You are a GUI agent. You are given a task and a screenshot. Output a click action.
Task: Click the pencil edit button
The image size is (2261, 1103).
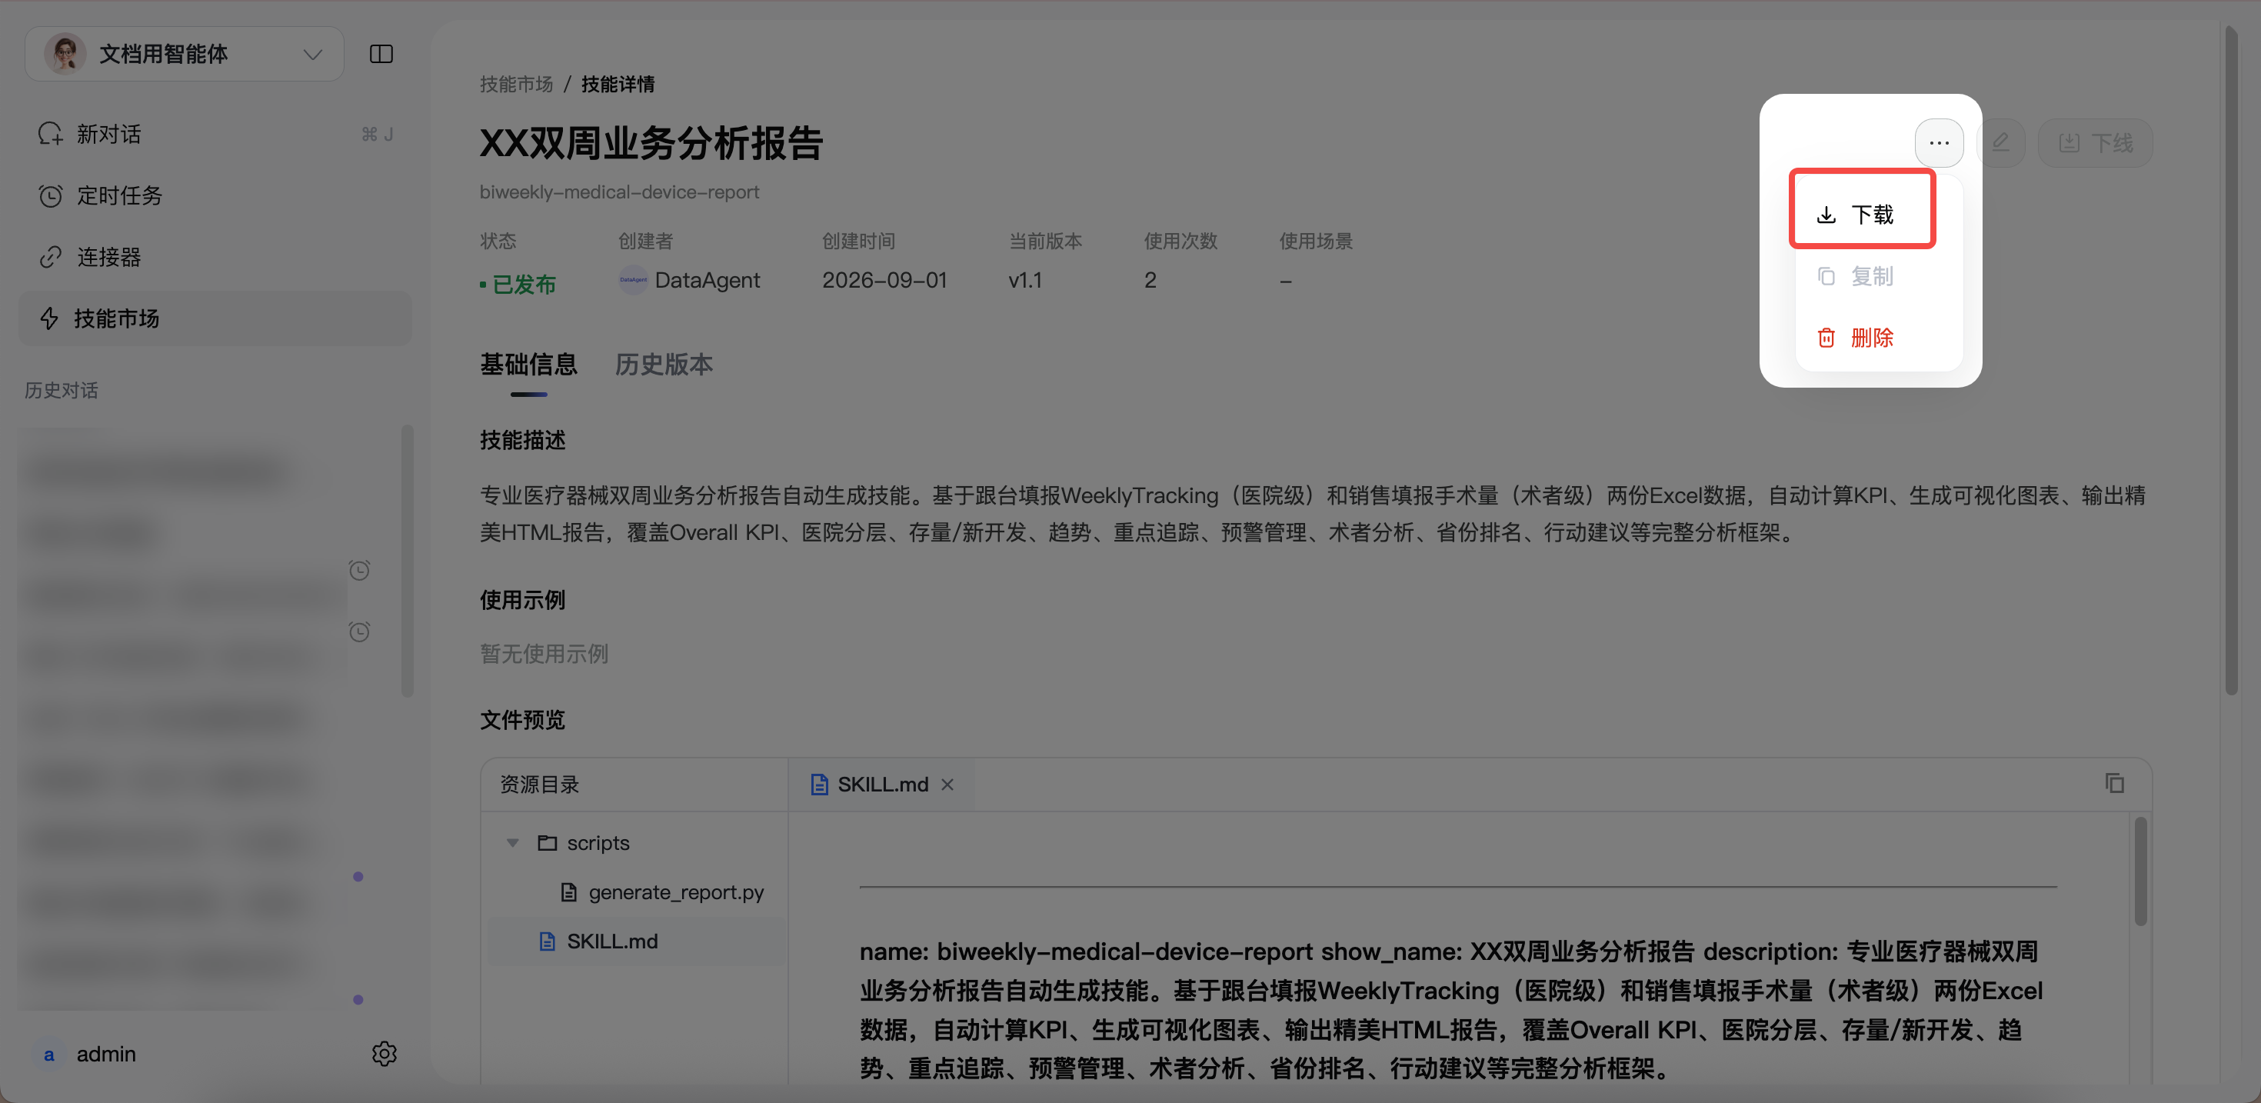[x=2000, y=142]
